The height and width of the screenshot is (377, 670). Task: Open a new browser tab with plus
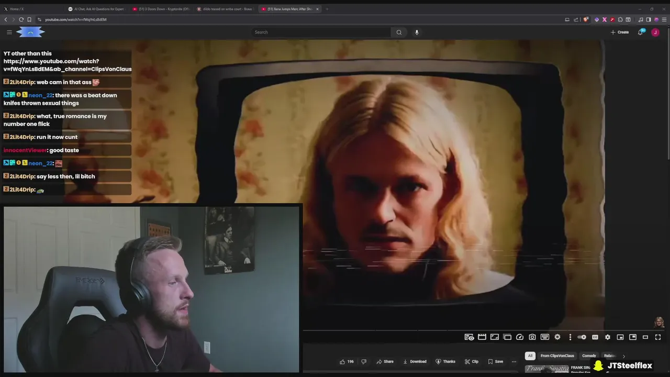(x=327, y=9)
